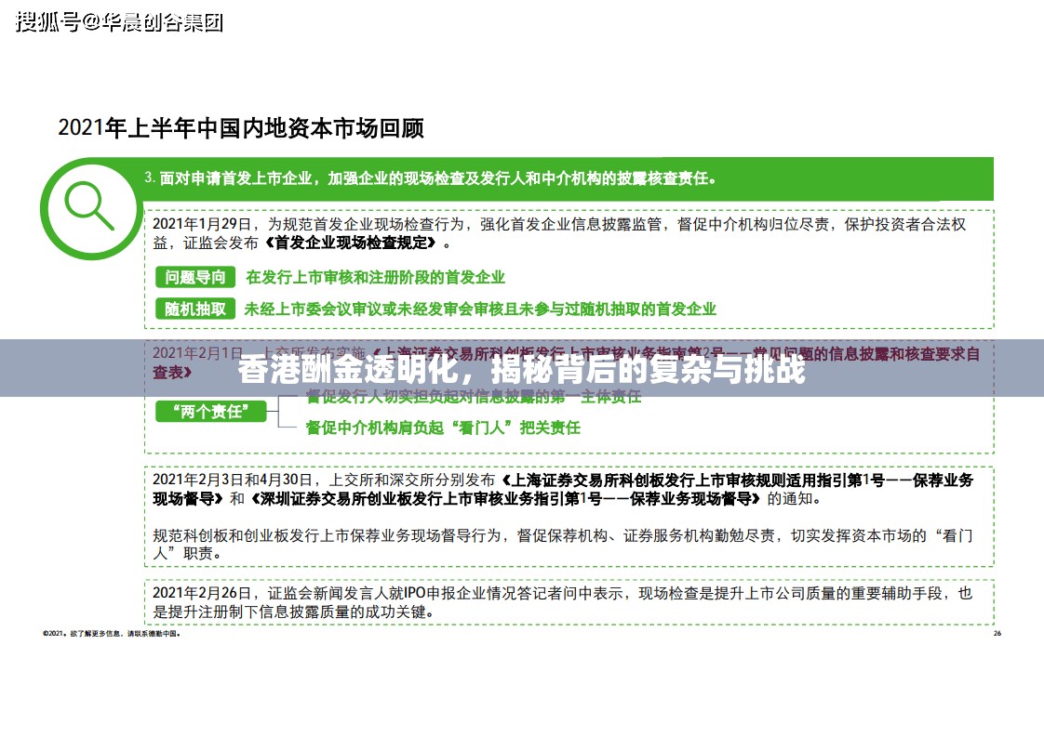This screenshot has height=737, width=1044.
Task: Click the paragraph starting 2021年2月3日和4月30日
Action: tap(563, 489)
